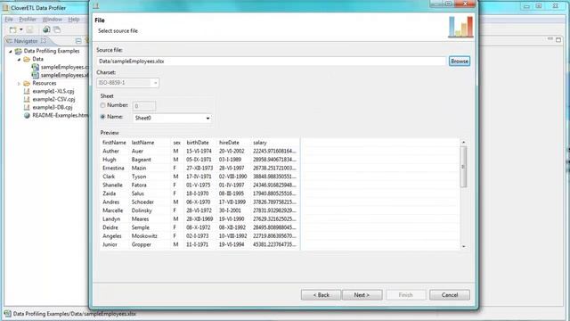
Task: Click the preview scrollbar down arrow
Action: pyautogui.click(x=463, y=246)
